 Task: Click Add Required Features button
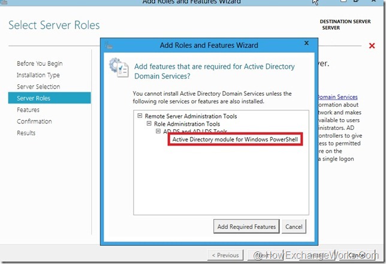246,226
